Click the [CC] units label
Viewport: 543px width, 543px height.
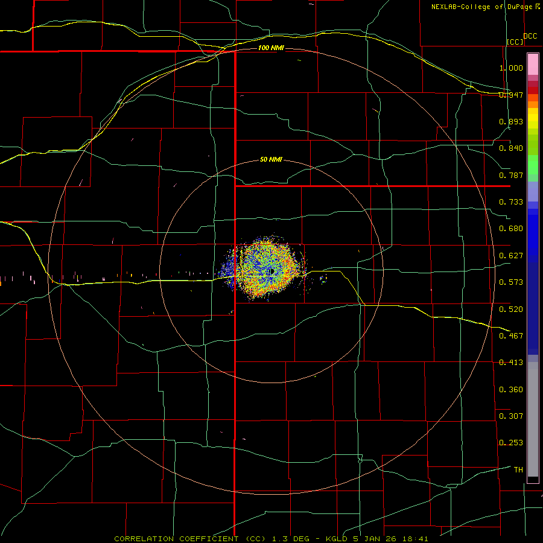tap(515, 42)
